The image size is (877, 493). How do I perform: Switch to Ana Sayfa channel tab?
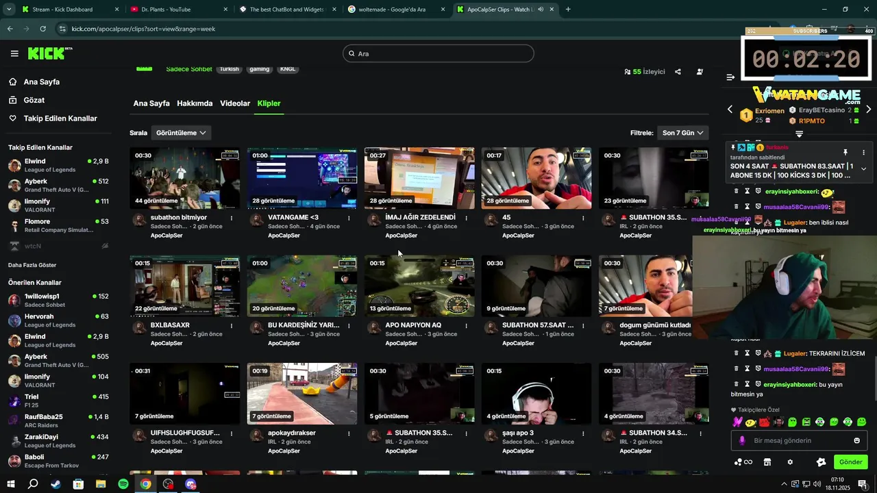(151, 103)
